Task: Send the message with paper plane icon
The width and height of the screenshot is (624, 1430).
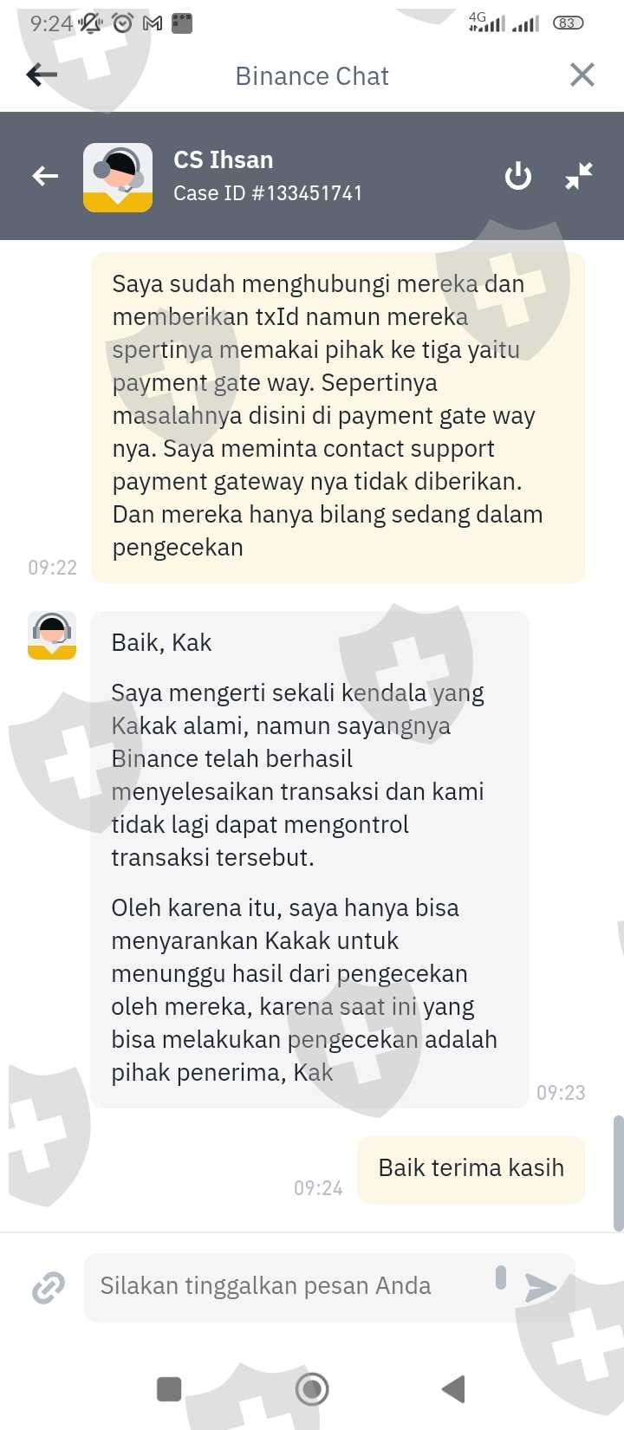Action: tap(541, 1287)
